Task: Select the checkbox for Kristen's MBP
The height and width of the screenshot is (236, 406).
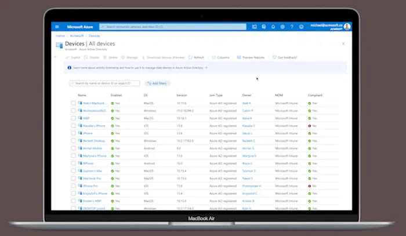Action: point(74,201)
